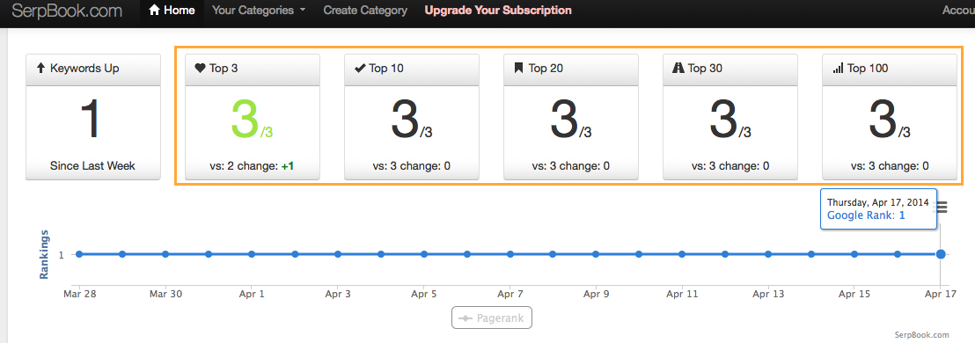Click the SerpBook.com logo
975x343 pixels.
67,11
